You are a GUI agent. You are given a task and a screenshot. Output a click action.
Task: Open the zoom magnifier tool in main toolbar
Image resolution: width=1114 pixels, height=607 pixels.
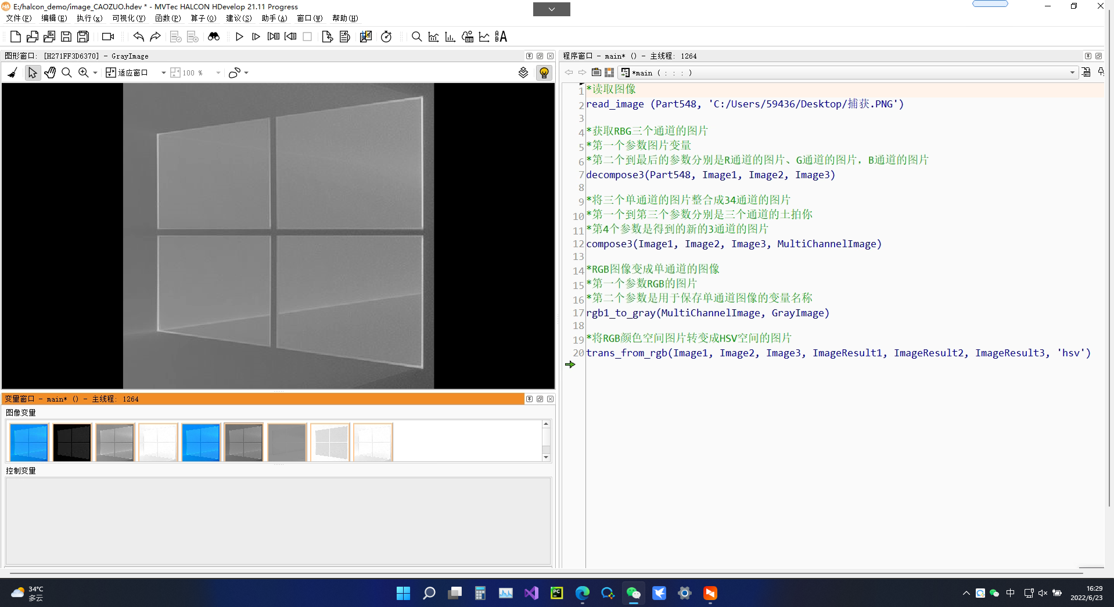(416, 37)
